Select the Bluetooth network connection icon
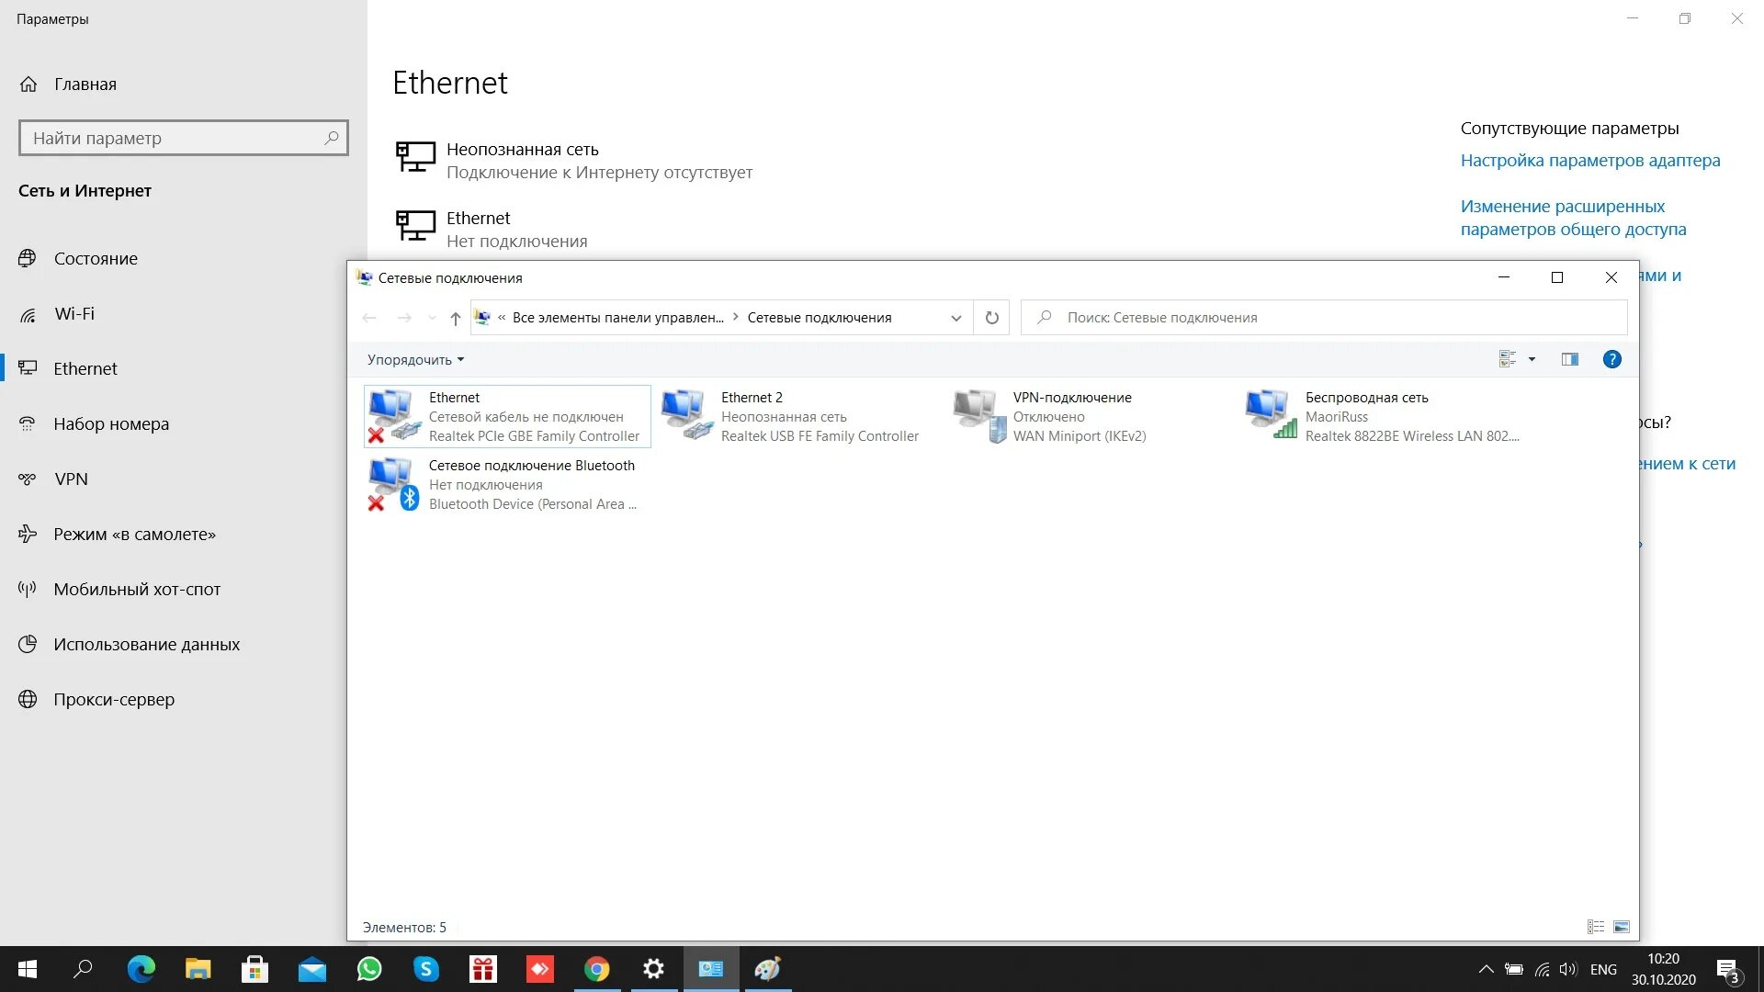Screen dimensions: 1764x992 (395, 483)
